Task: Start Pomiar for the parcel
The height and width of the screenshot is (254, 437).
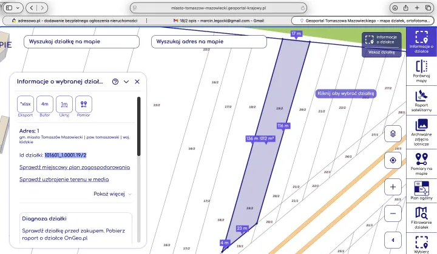Action: pos(84,104)
